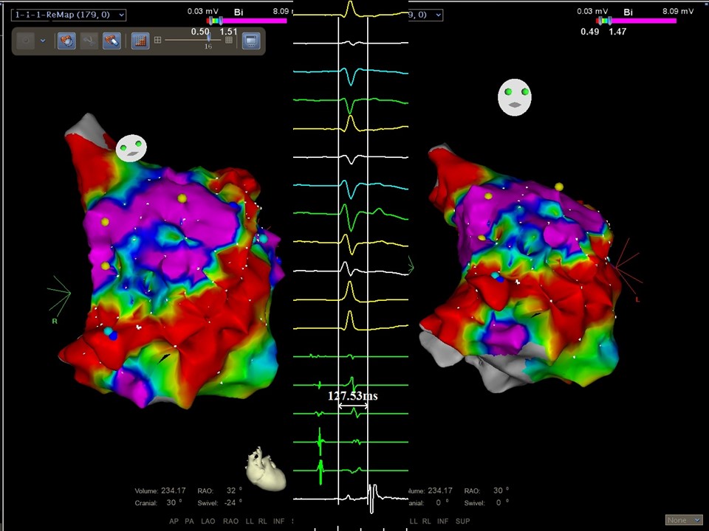Select the map selection lasso tool icon
The height and width of the screenshot is (531, 709).
click(x=67, y=41)
